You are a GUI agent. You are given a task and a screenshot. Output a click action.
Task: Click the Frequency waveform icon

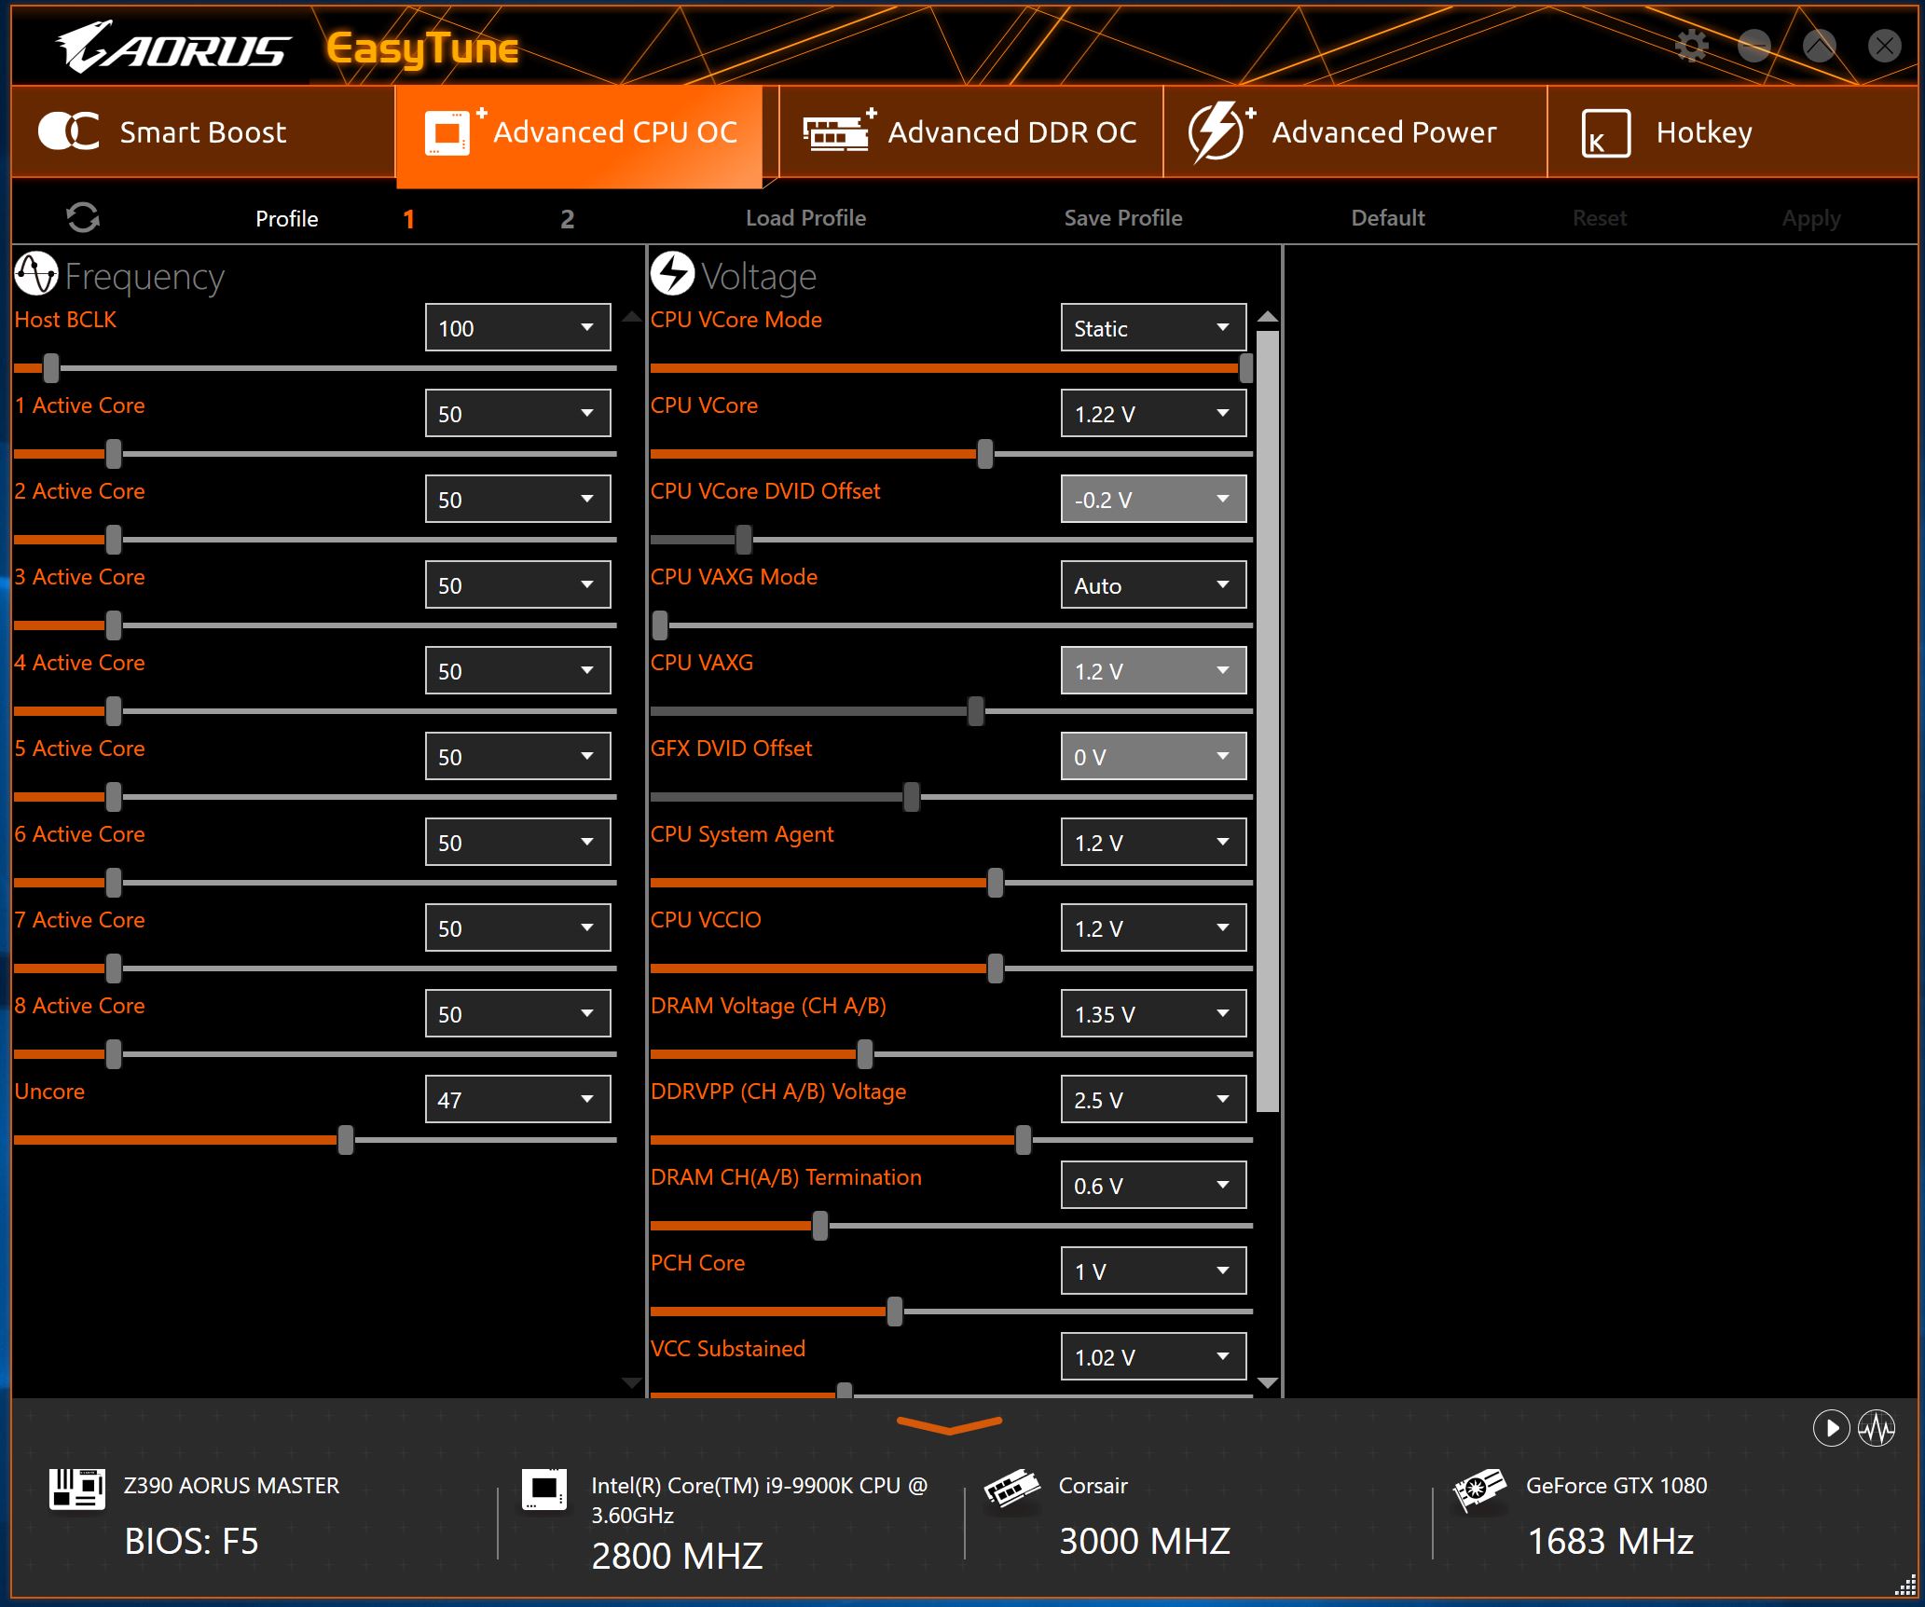coord(36,274)
